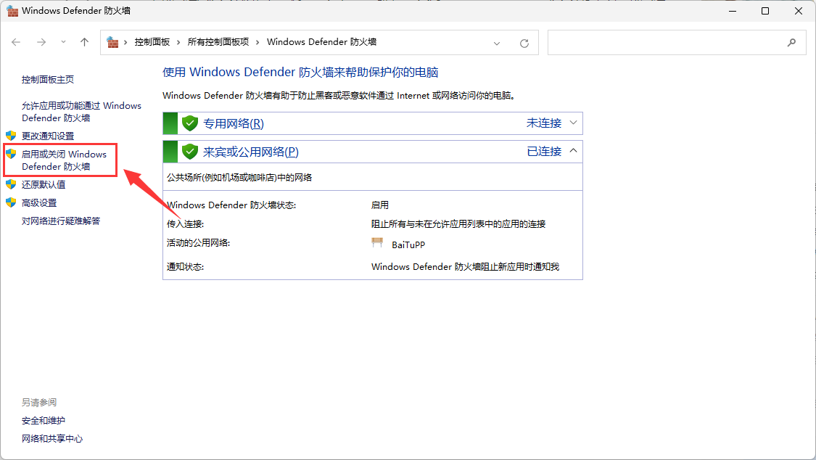The image size is (816, 460).
Task: Open 网络和共享中心 link
Action: click(x=52, y=439)
